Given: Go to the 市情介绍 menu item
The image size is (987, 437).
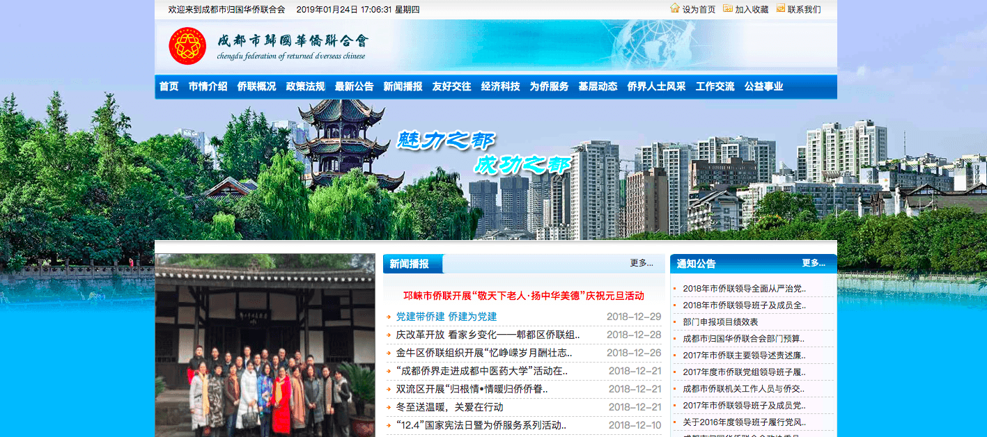Looking at the screenshot, I should (208, 86).
